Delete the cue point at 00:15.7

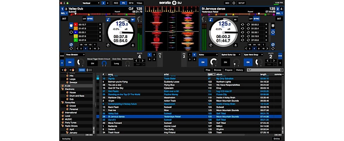[x=100, y=25]
